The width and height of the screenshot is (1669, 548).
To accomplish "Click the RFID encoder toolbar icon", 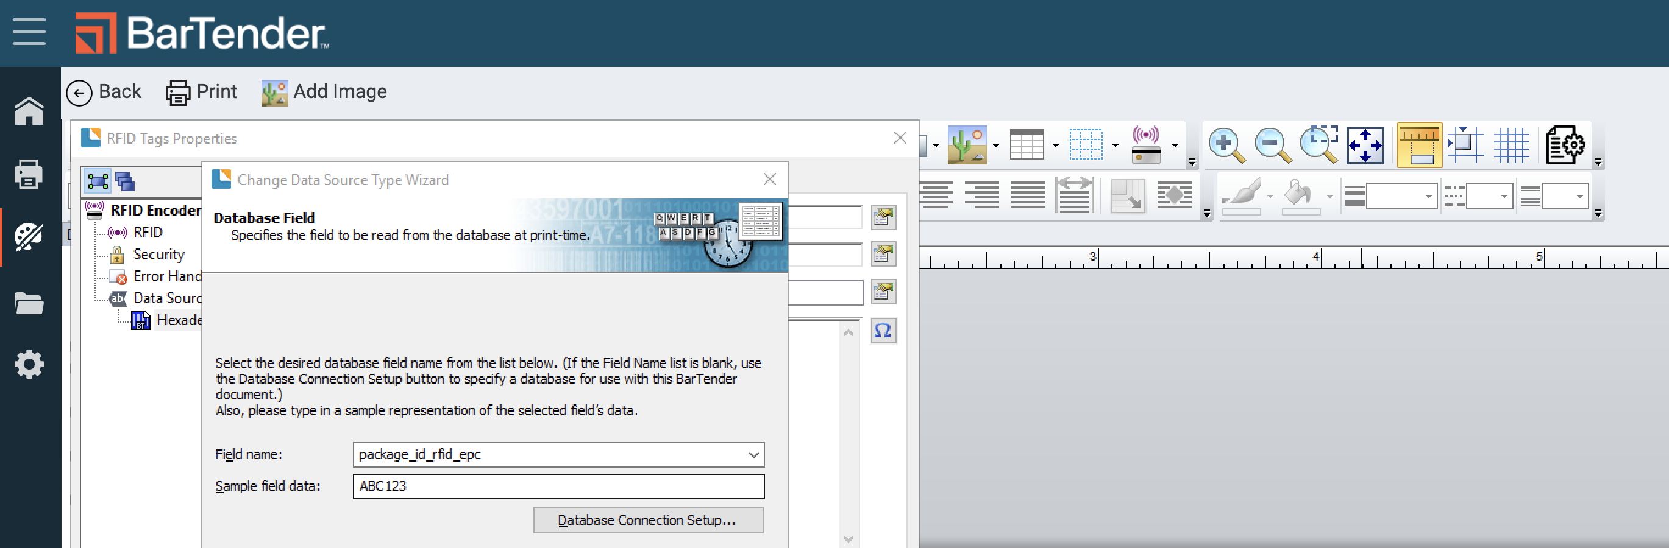I will pyautogui.click(x=1146, y=145).
